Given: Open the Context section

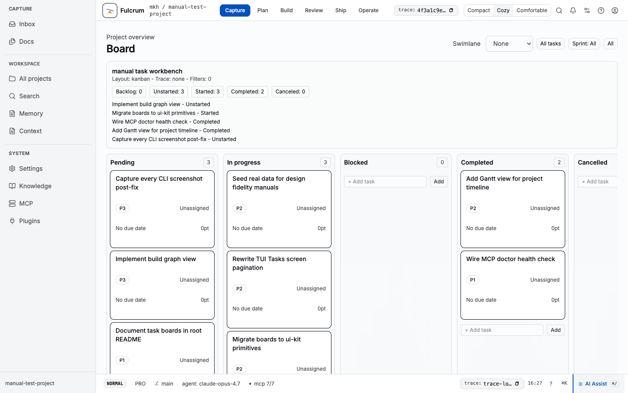Looking at the screenshot, I should (48, 131).
